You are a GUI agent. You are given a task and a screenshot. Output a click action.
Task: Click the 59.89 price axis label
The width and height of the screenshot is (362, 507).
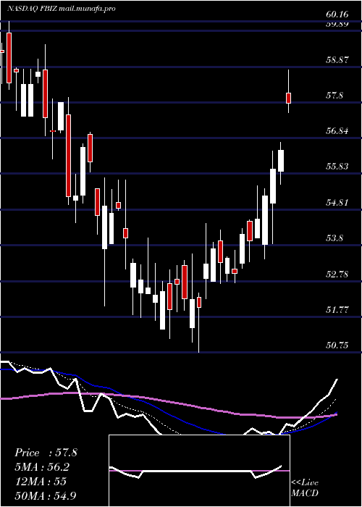pyautogui.click(x=337, y=25)
